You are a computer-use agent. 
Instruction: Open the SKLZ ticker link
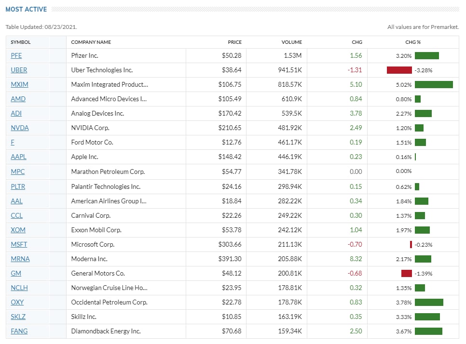click(18, 317)
